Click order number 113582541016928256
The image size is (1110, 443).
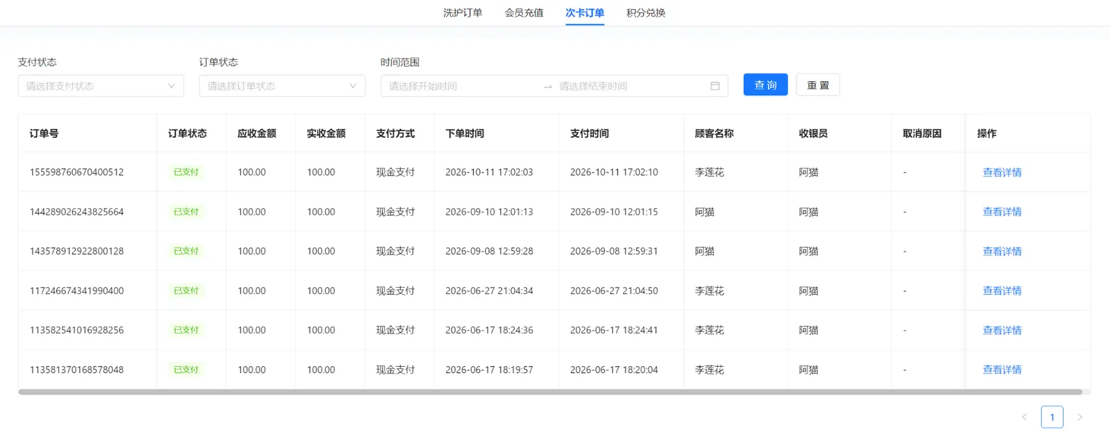coord(76,330)
